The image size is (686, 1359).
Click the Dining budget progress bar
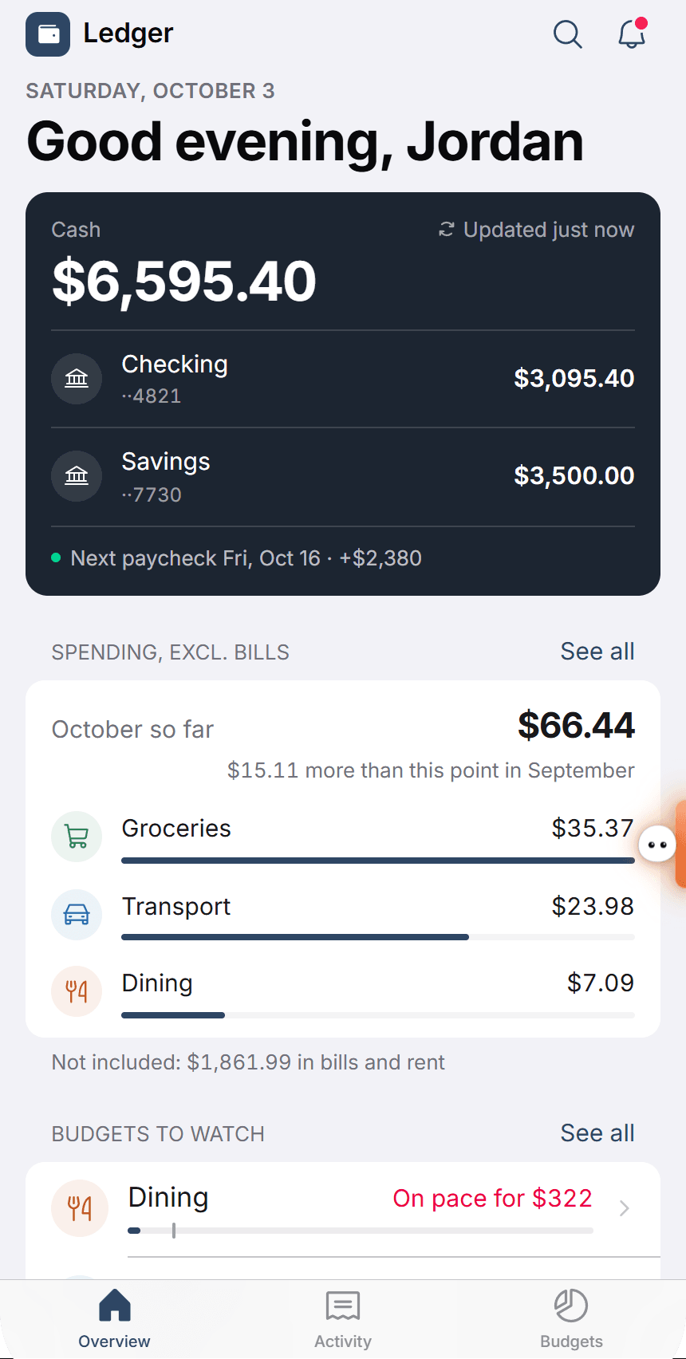point(361,1231)
